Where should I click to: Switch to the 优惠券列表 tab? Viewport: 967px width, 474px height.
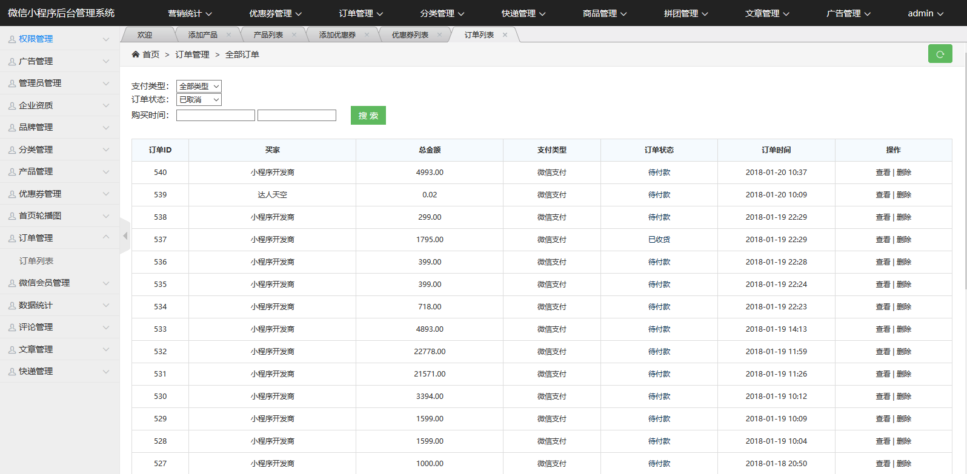pos(410,35)
